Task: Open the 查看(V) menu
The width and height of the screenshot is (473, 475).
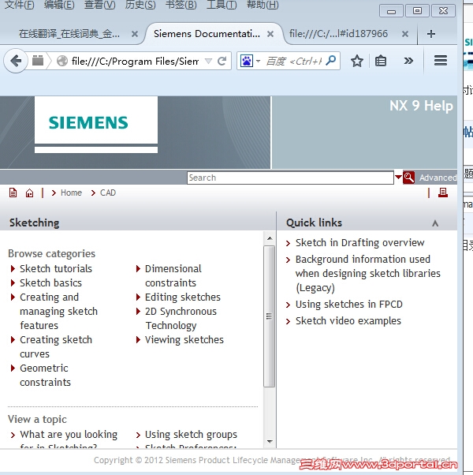Action: (99, 5)
